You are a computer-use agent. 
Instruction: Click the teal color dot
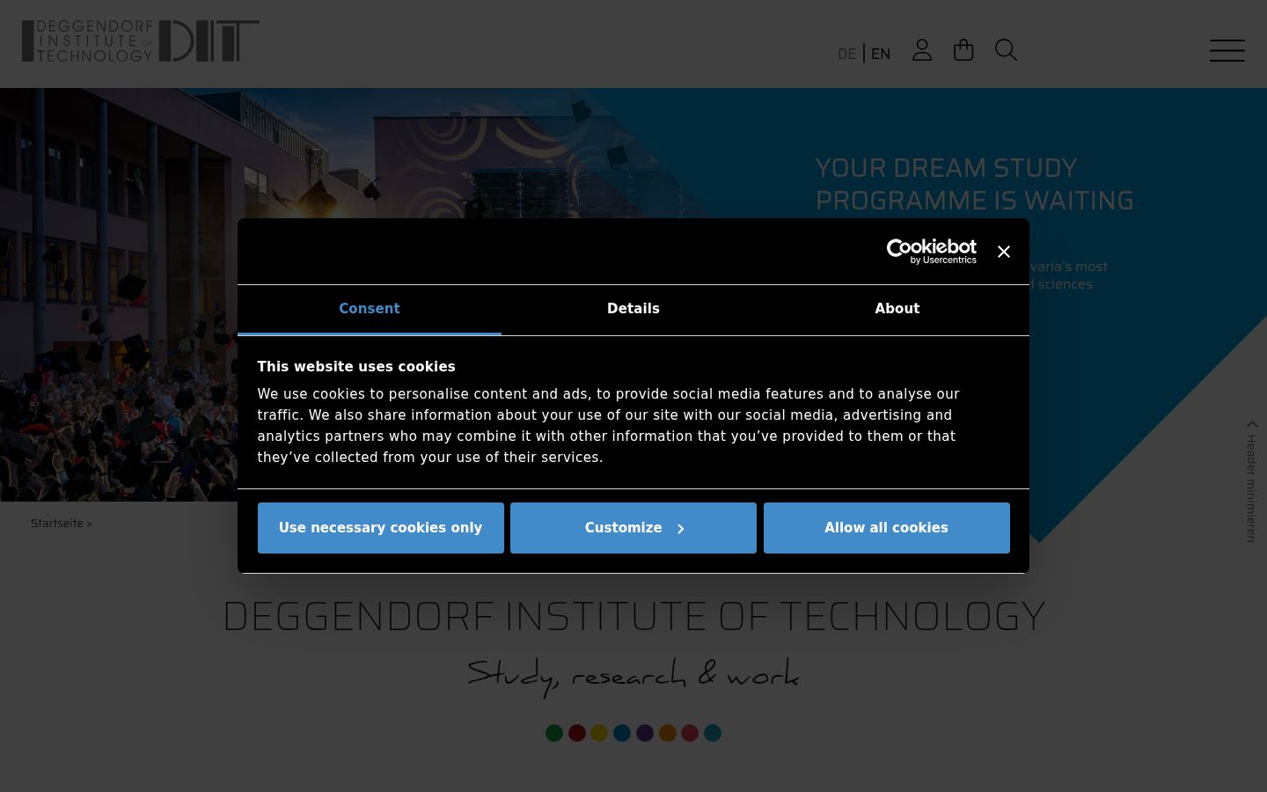713,733
